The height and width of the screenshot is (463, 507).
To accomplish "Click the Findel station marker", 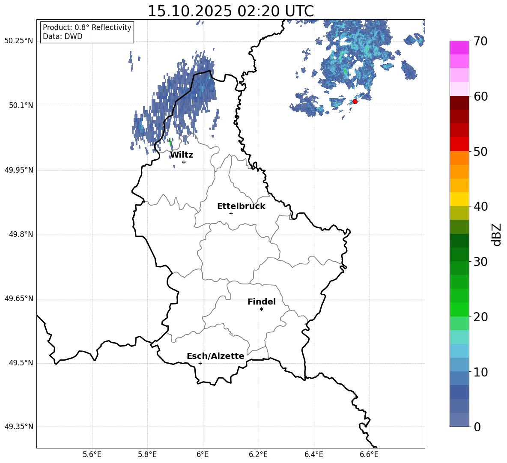I will [261, 309].
